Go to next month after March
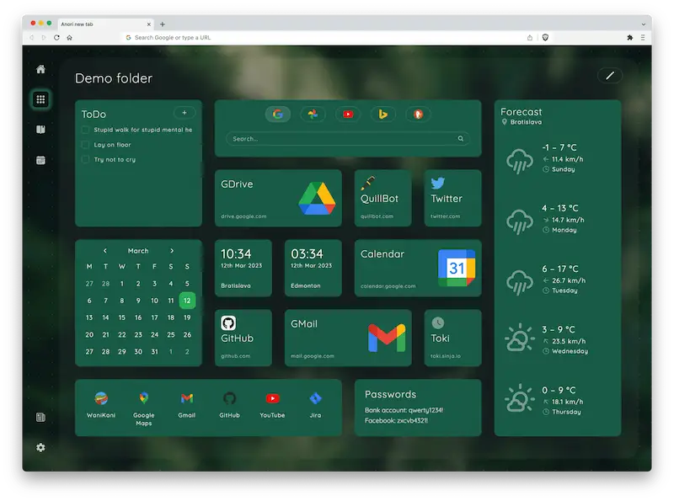 172,251
